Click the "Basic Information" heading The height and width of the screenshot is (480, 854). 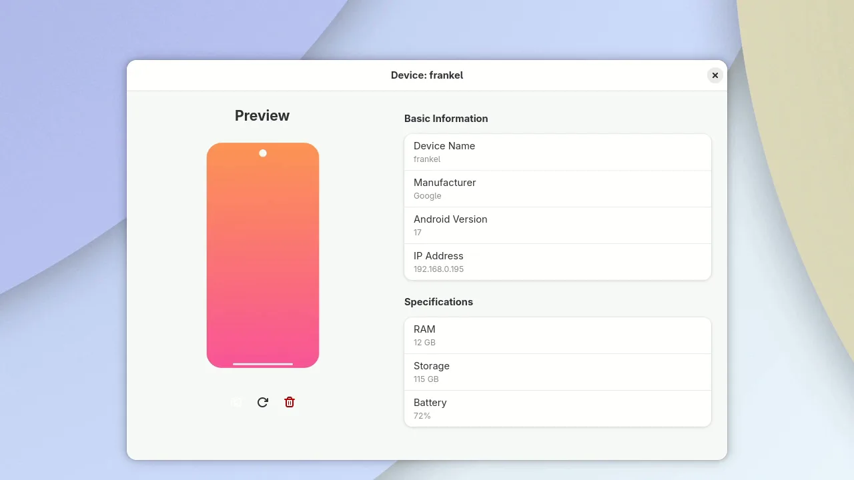(x=446, y=119)
